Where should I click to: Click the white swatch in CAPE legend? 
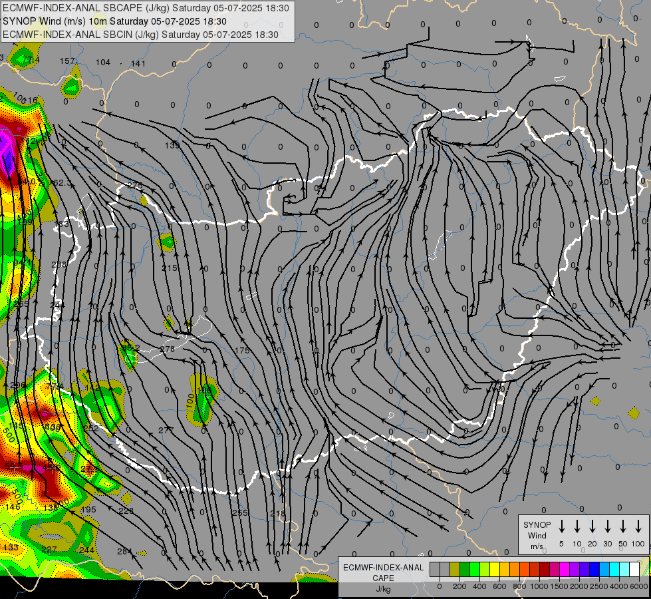[x=634, y=570]
